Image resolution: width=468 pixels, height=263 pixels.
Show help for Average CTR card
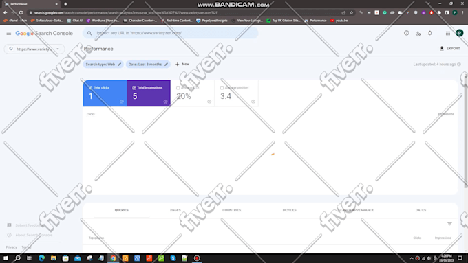(209, 102)
